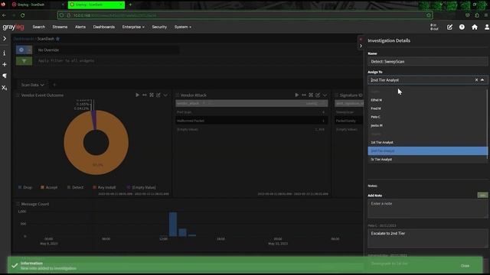490x275 pixels.
Task: Click the green filter button
Action: pyautogui.click(x=24, y=61)
